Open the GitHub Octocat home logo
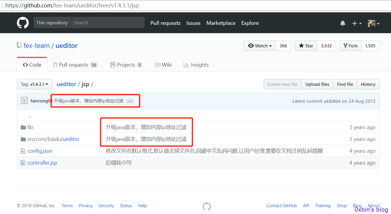The image size is (391, 214). pyautogui.click(x=23, y=23)
